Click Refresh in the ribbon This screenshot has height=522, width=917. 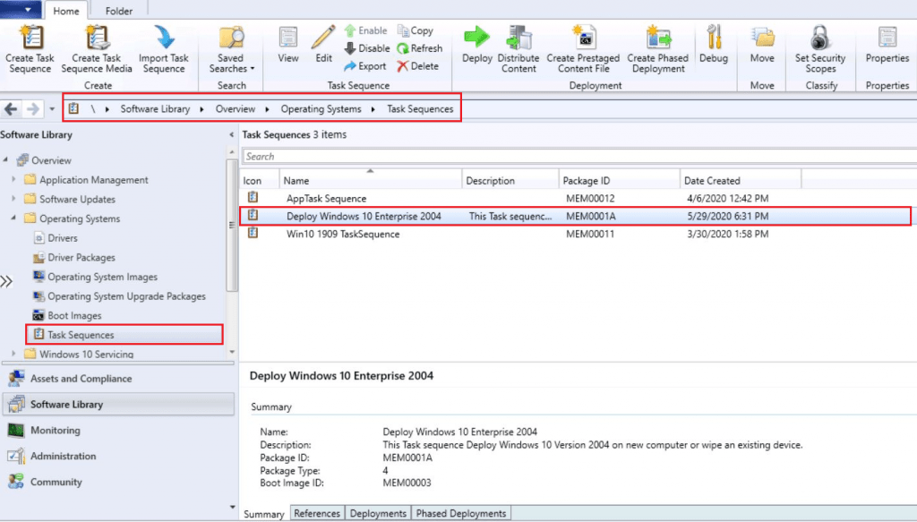click(419, 48)
